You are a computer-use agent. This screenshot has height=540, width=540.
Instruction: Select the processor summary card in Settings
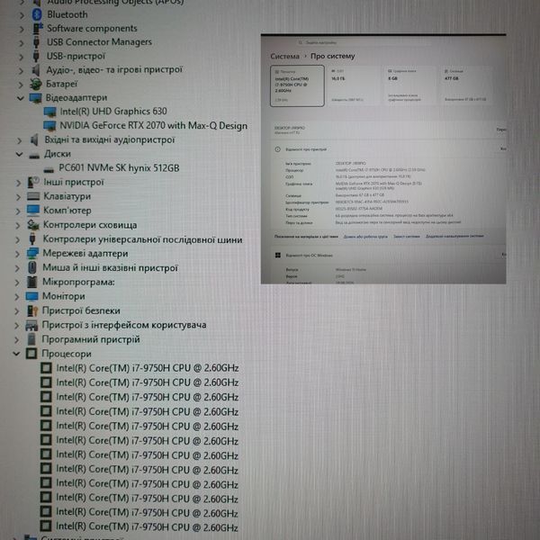point(297,86)
